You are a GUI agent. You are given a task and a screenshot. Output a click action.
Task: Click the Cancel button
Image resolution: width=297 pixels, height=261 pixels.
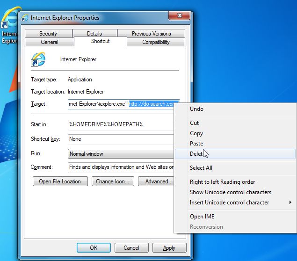pos(131,247)
